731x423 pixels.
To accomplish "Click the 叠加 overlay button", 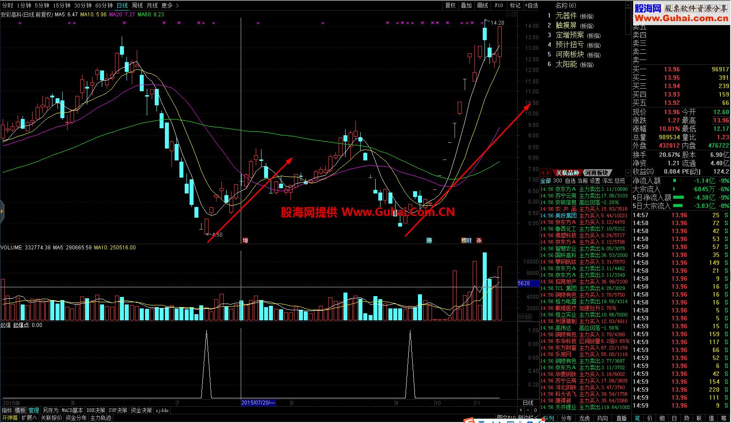I will coord(466,5).
